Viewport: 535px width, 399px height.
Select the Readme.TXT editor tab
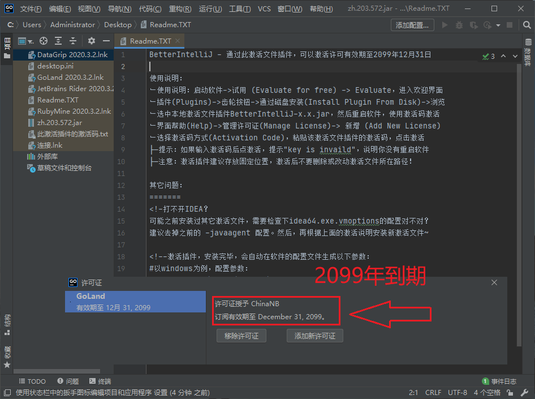tap(149, 41)
